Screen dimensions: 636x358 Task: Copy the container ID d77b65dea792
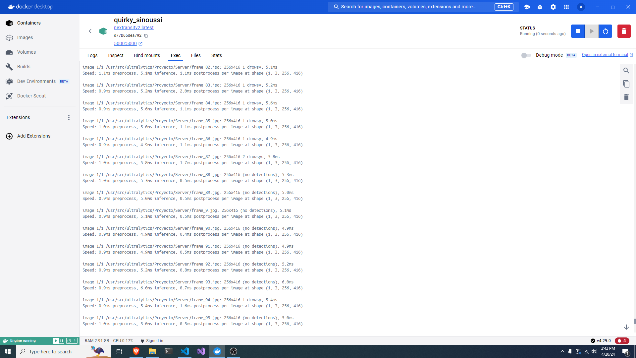pyautogui.click(x=146, y=36)
